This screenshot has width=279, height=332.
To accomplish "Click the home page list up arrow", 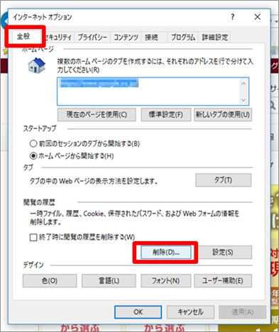I will pos(244,84).
